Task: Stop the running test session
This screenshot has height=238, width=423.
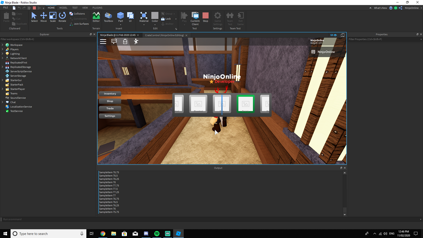Action: point(205,17)
